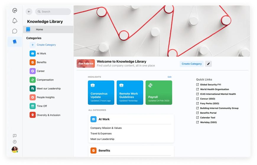The image size is (257, 165).
Task: Open Foxy Perks (SSO) quick link
Action: 209,103
